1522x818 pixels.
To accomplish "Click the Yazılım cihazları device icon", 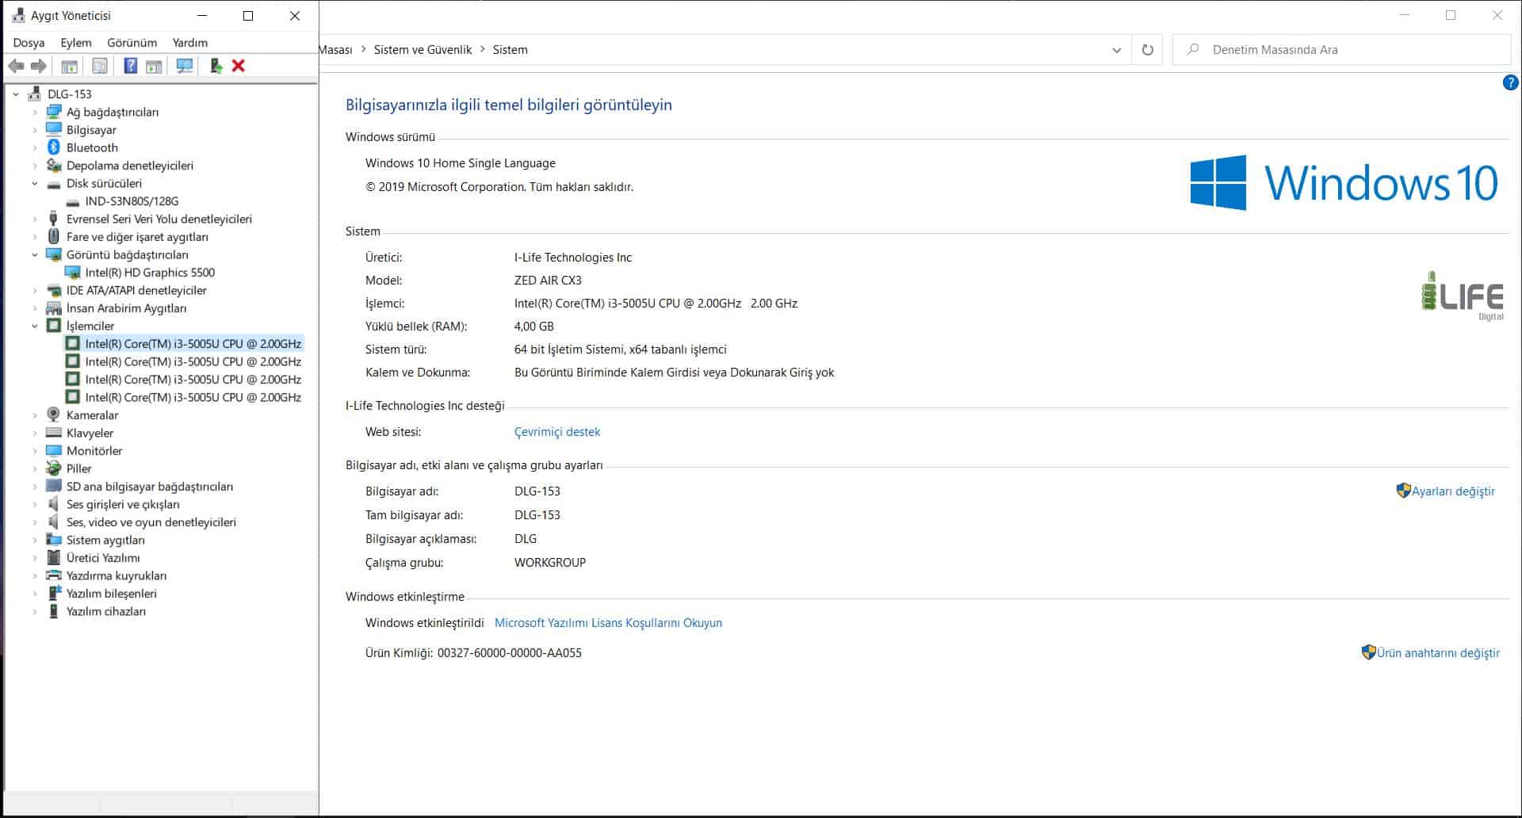I will point(53,611).
